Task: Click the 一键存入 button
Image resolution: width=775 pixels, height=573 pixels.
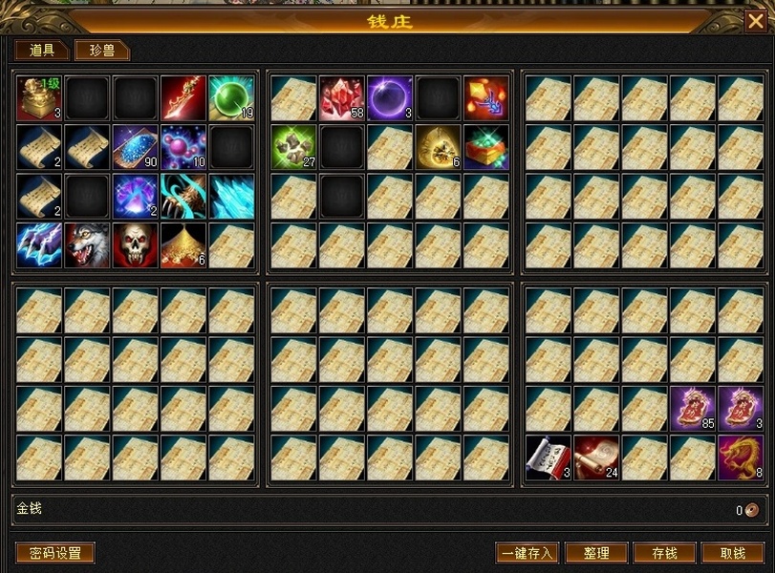Action: (x=527, y=553)
